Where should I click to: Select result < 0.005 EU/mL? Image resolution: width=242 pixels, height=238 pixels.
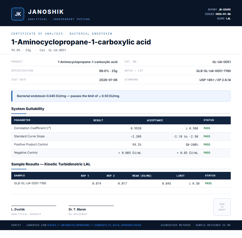pyautogui.click(x=130, y=153)
